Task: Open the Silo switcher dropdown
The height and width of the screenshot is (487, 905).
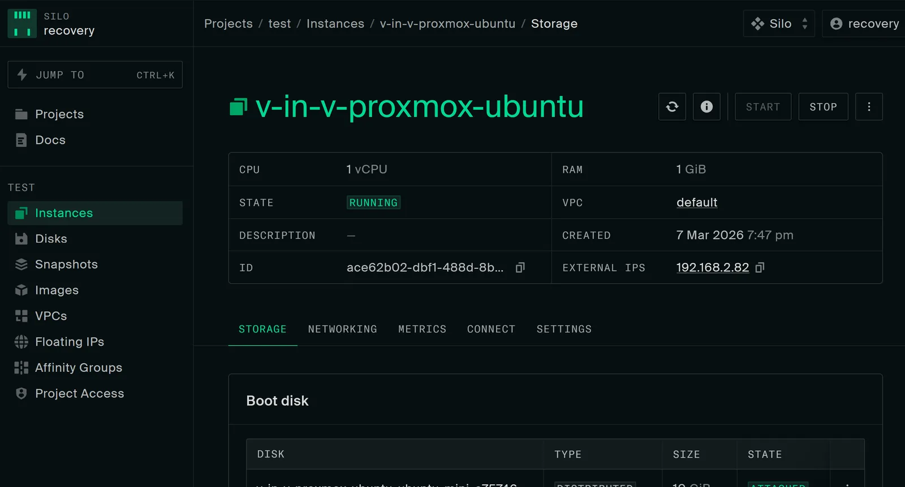Action: [779, 23]
